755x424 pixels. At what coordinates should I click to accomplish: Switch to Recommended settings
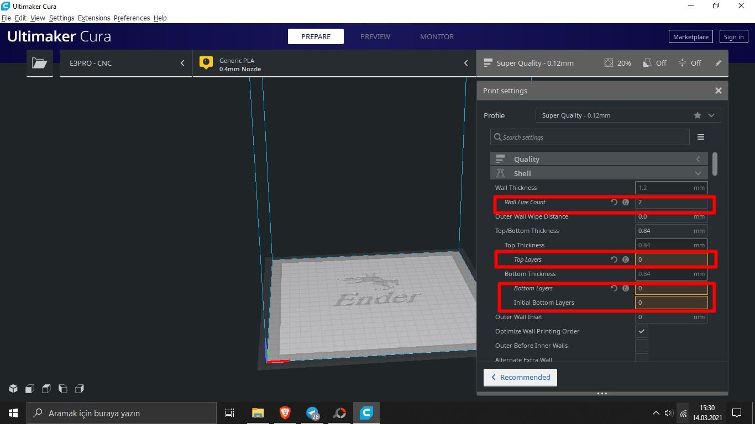[x=520, y=377]
